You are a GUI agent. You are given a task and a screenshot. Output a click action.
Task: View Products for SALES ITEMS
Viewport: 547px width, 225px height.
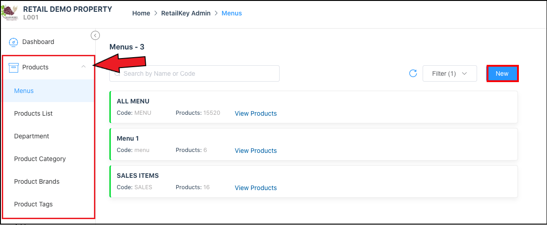pos(256,188)
